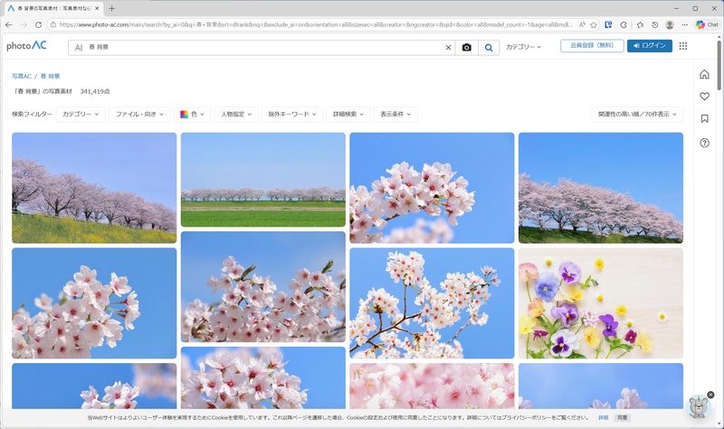Go home via the sidebar house icon

click(704, 74)
